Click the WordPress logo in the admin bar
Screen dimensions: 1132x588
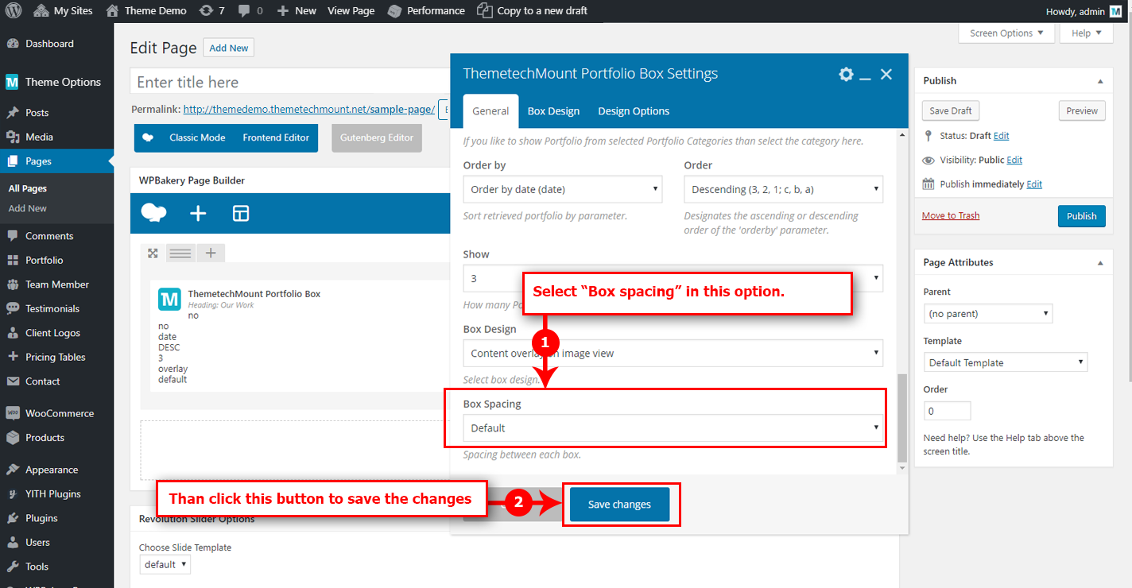(x=15, y=11)
